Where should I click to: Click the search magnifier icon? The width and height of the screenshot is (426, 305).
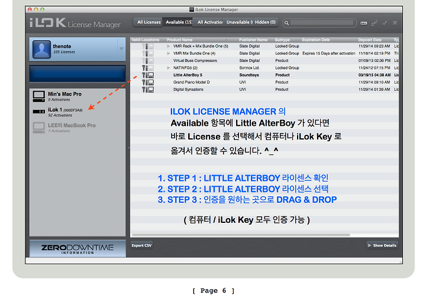point(286,23)
